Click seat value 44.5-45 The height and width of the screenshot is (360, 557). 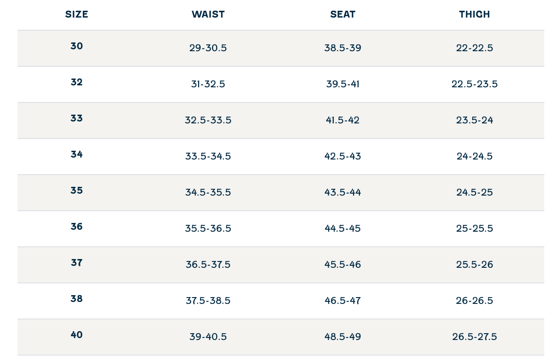pos(342,229)
